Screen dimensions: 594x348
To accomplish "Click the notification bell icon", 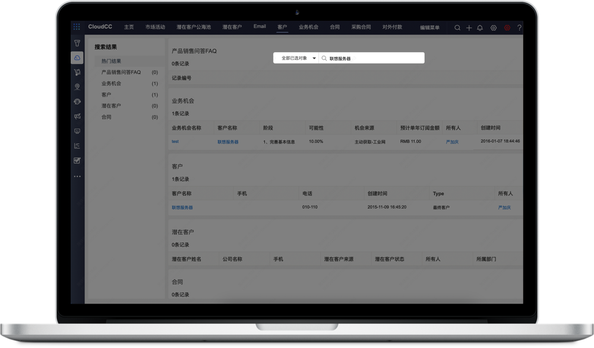I will point(480,27).
